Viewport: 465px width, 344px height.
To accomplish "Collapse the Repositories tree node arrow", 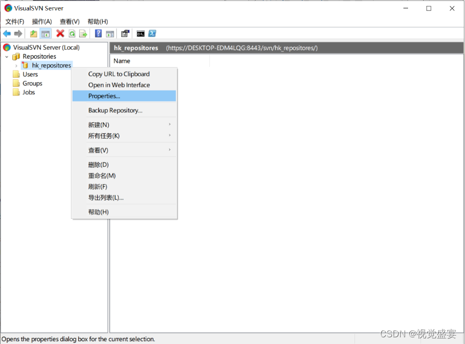I will click(7, 56).
